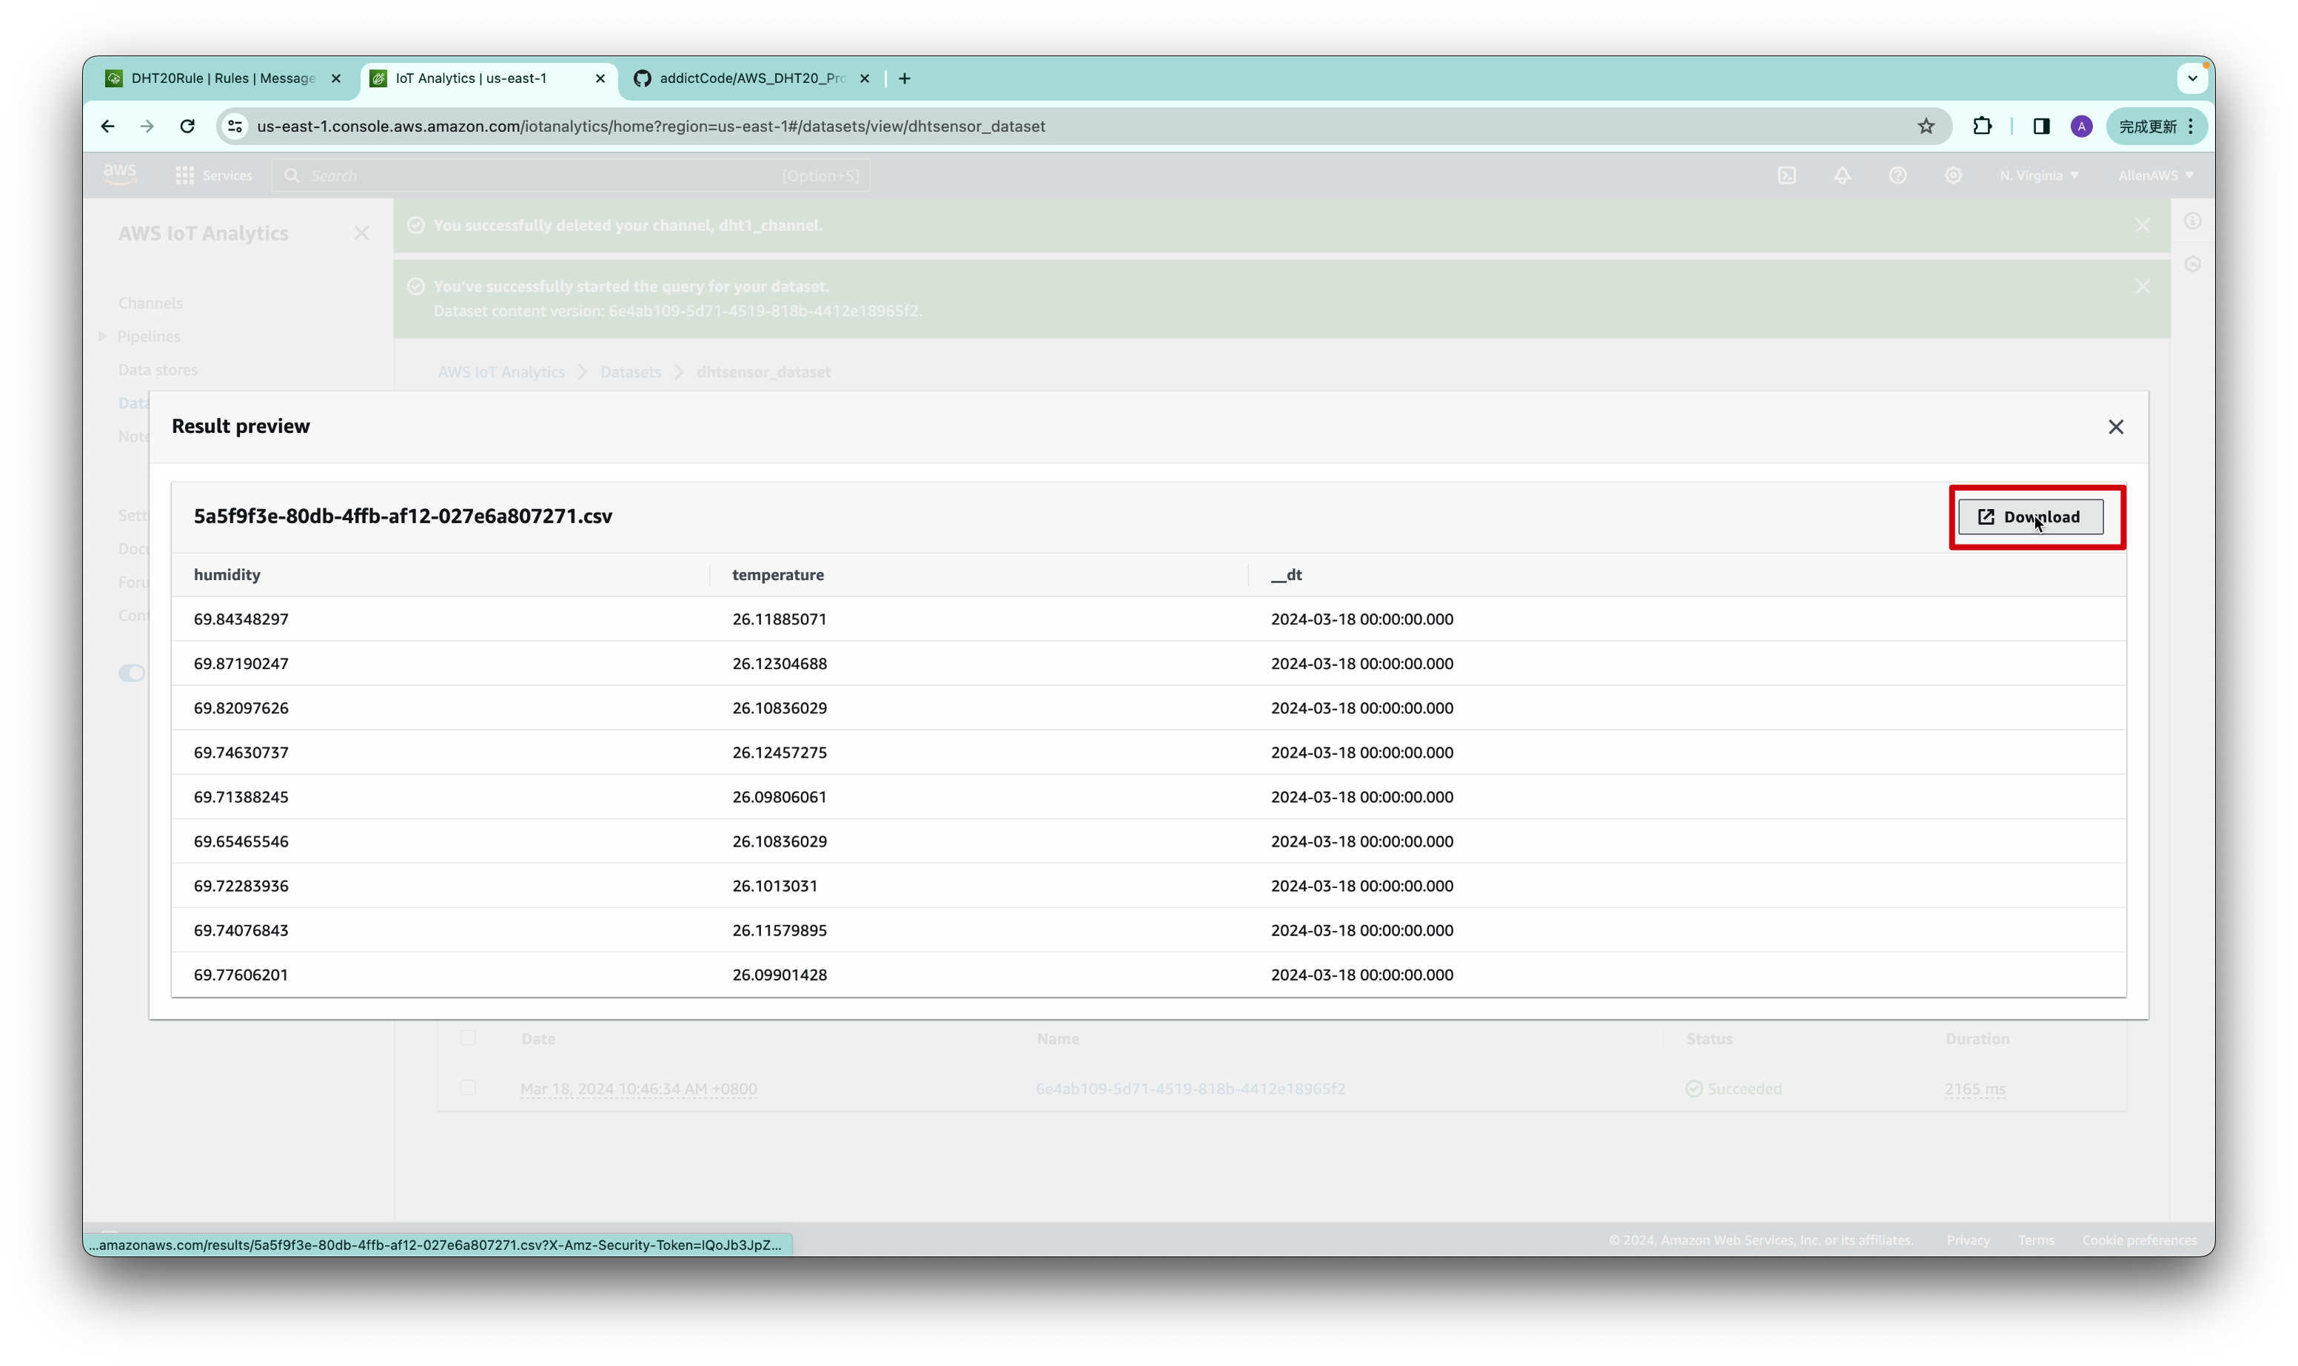Click the browser forward arrow

tap(147, 126)
